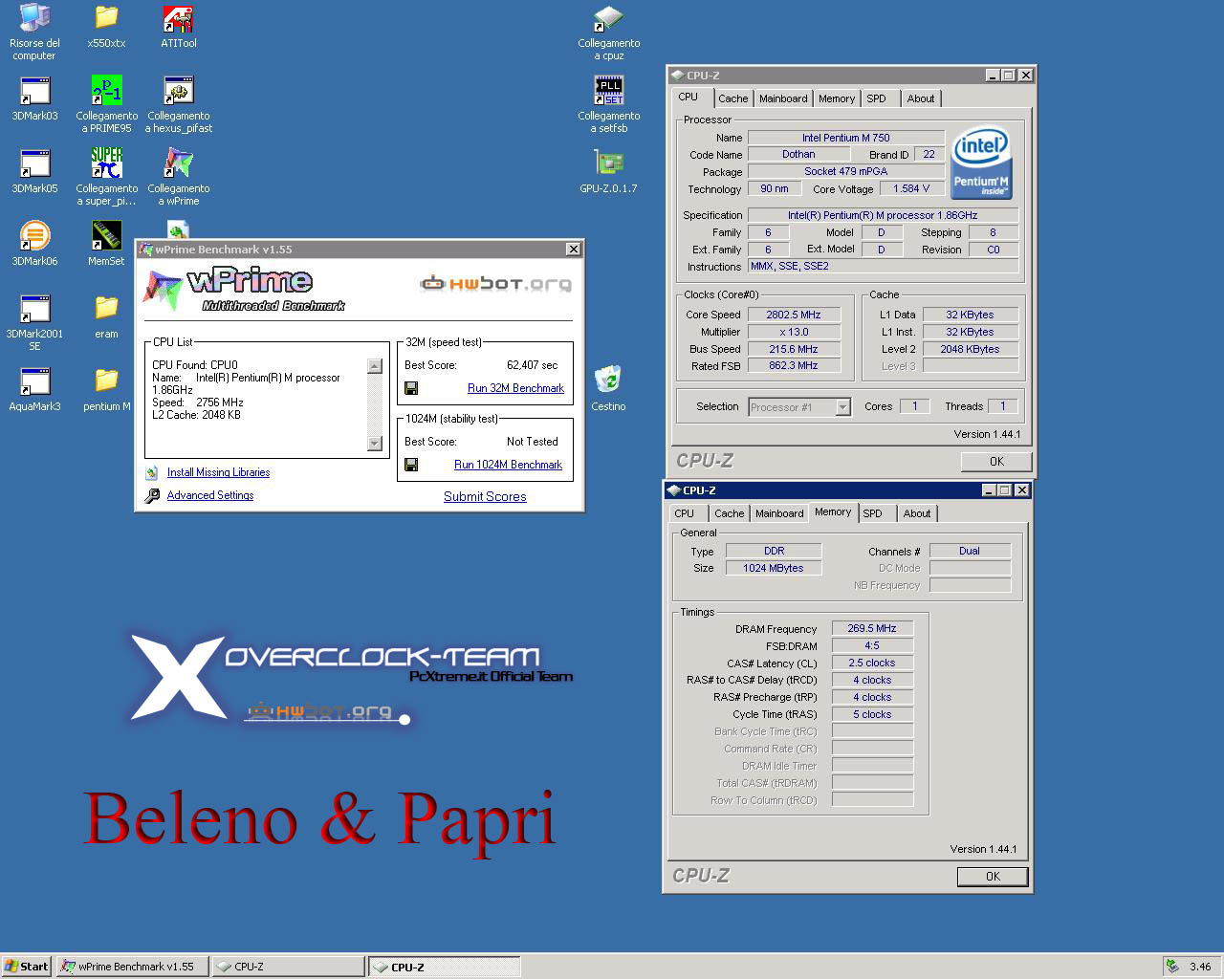1224x979 pixels.
Task: Open Mainboard tab in bottom CPU-Z
Action: 779,513
